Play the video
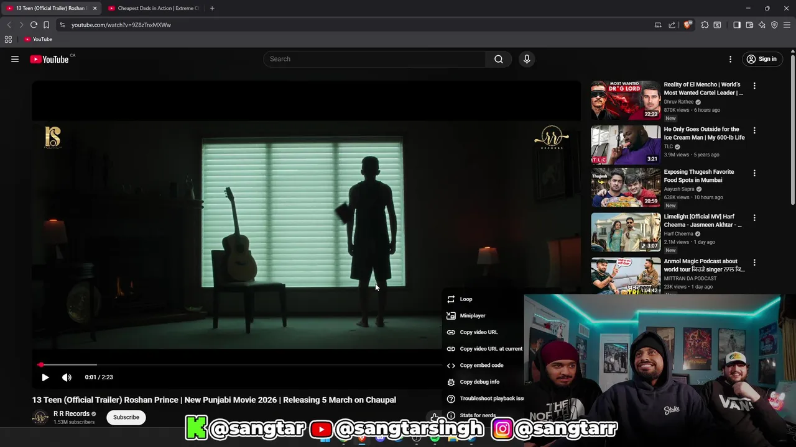 click(x=45, y=377)
